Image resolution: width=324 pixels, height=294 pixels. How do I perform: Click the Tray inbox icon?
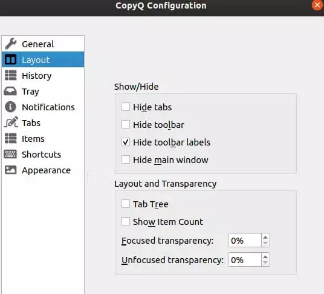tap(10, 91)
